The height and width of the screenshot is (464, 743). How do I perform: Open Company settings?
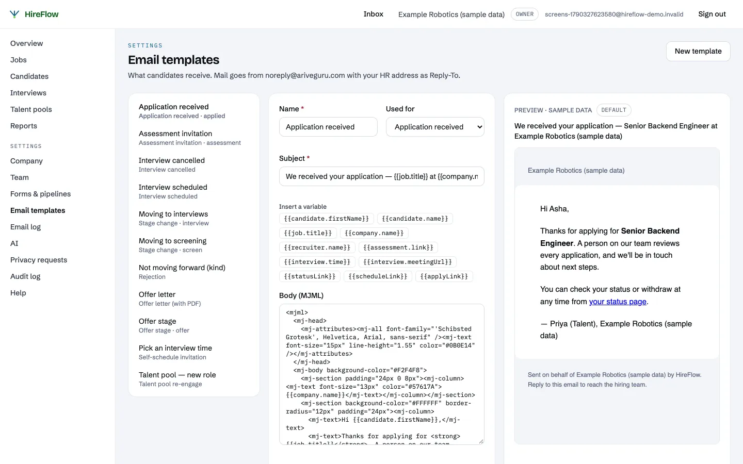(26, 161)
